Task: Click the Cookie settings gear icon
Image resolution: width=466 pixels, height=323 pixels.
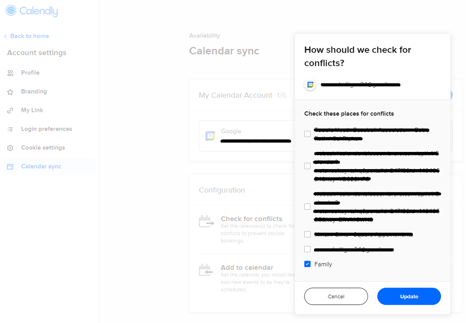Action: tap(10, 148)
